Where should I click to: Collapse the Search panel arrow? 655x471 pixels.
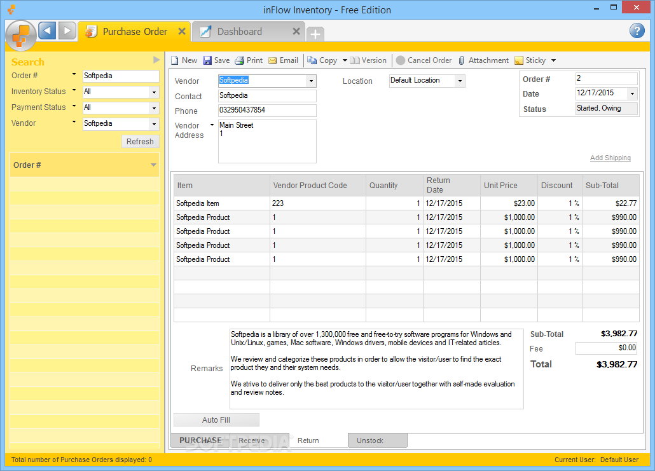[156, 60]
